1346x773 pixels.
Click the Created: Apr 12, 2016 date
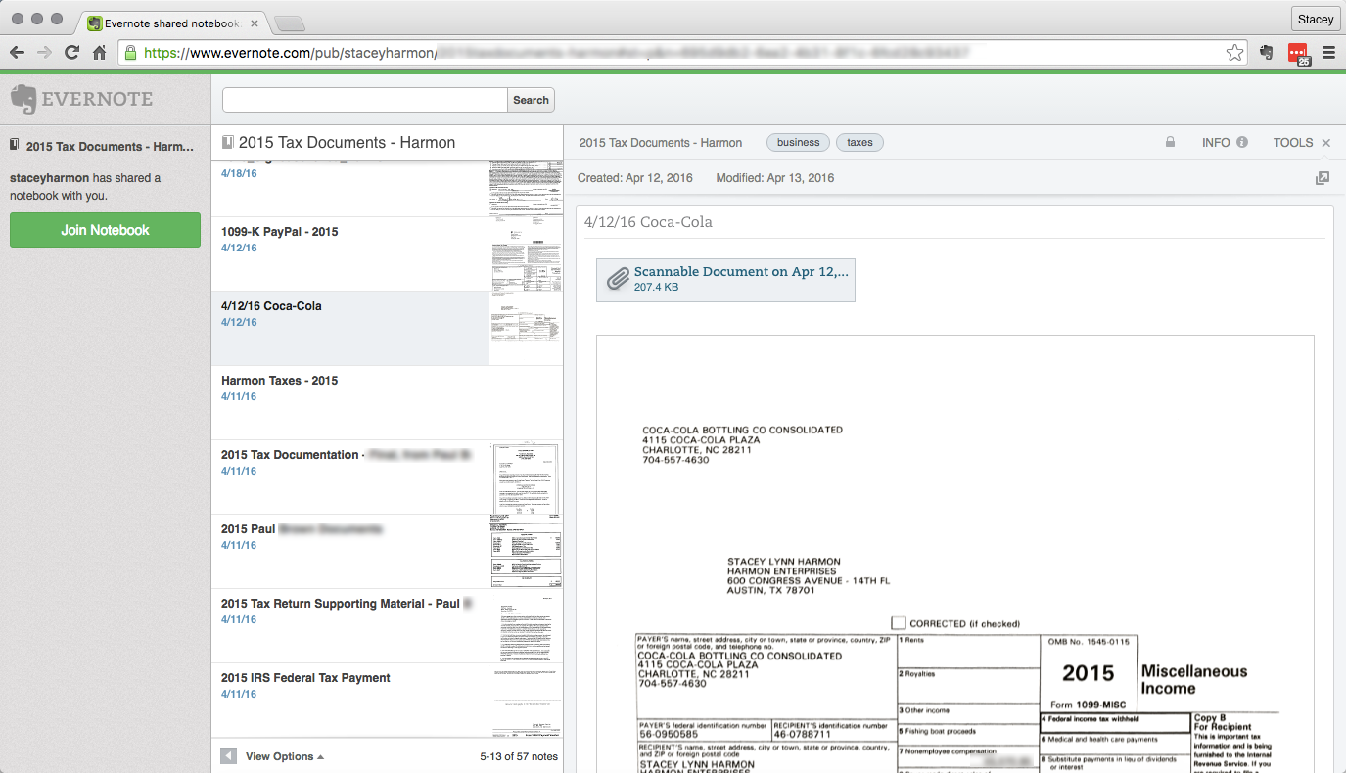[x=635, y=178]
